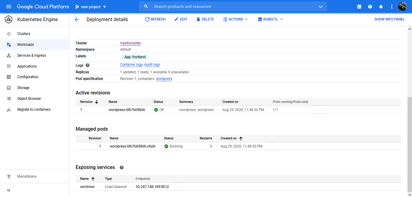Viewport: 412px width, 197px height.
Task: Click the Endpoints column header
Action: pyautogui.click(x=143, y=179)
